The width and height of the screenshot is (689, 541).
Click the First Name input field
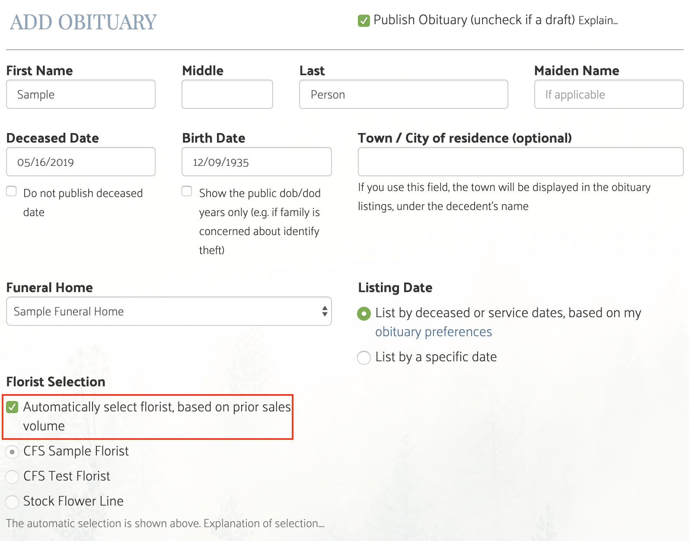(x=81, y=94)
